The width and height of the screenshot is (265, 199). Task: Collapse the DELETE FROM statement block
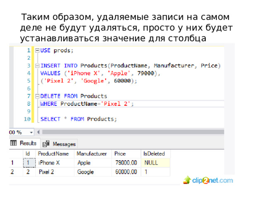pyautogui.click(x=37, y=96)
